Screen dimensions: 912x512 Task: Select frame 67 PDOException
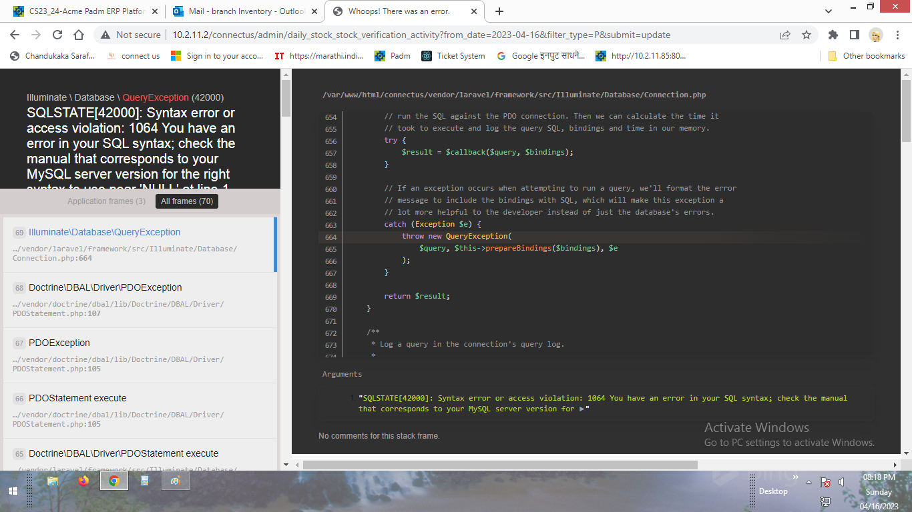pos(140,355)
